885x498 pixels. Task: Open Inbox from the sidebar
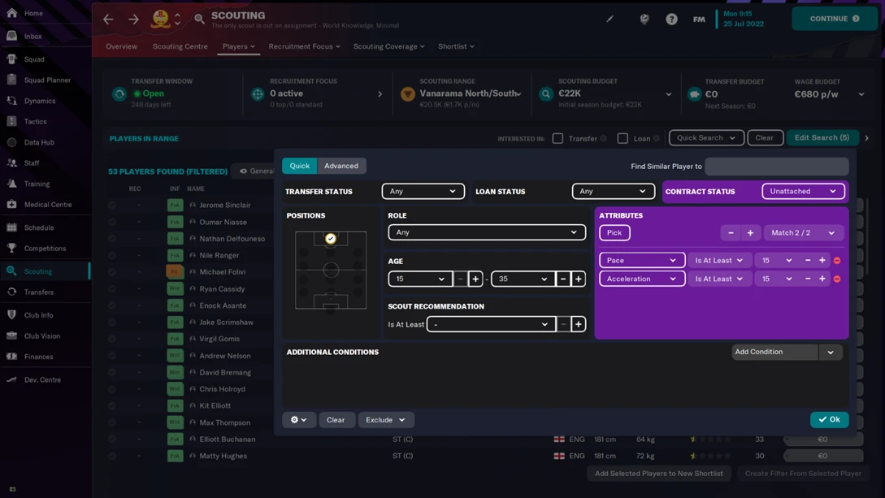(x=33, y=37)
